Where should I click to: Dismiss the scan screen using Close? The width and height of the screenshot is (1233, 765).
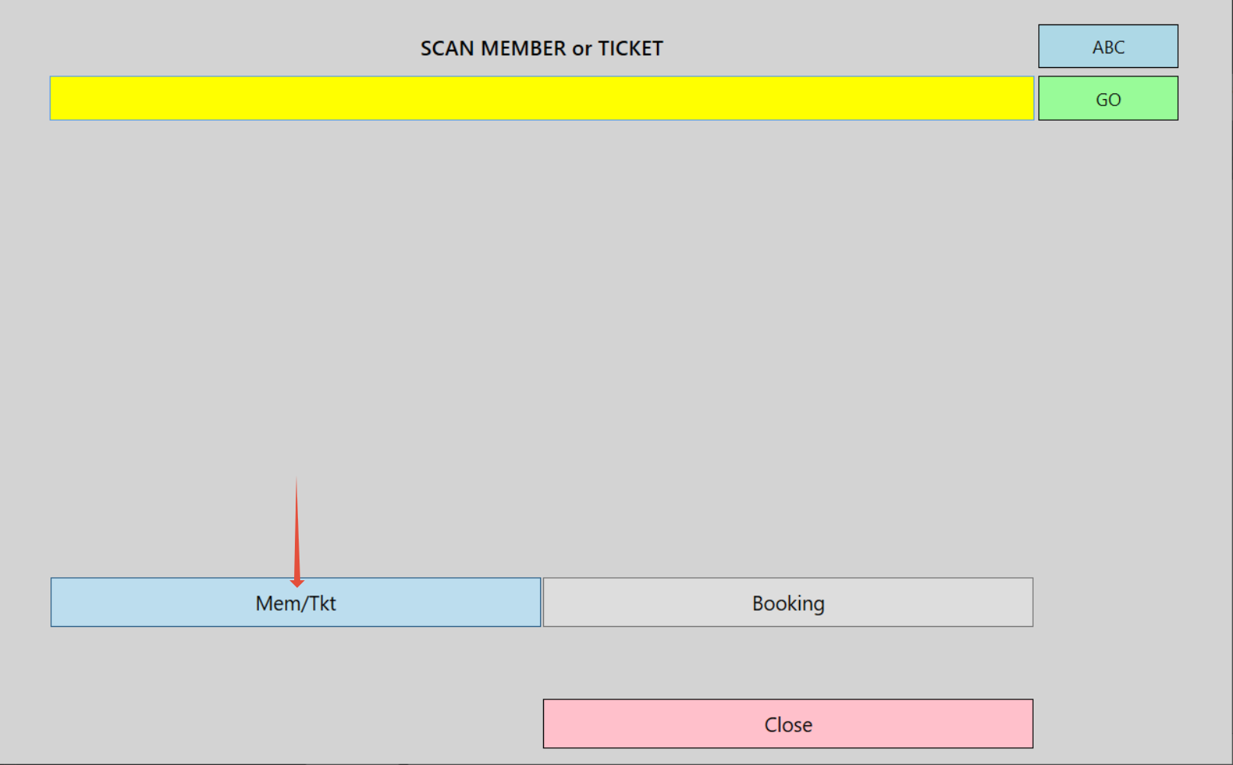[x=788, y=724]
